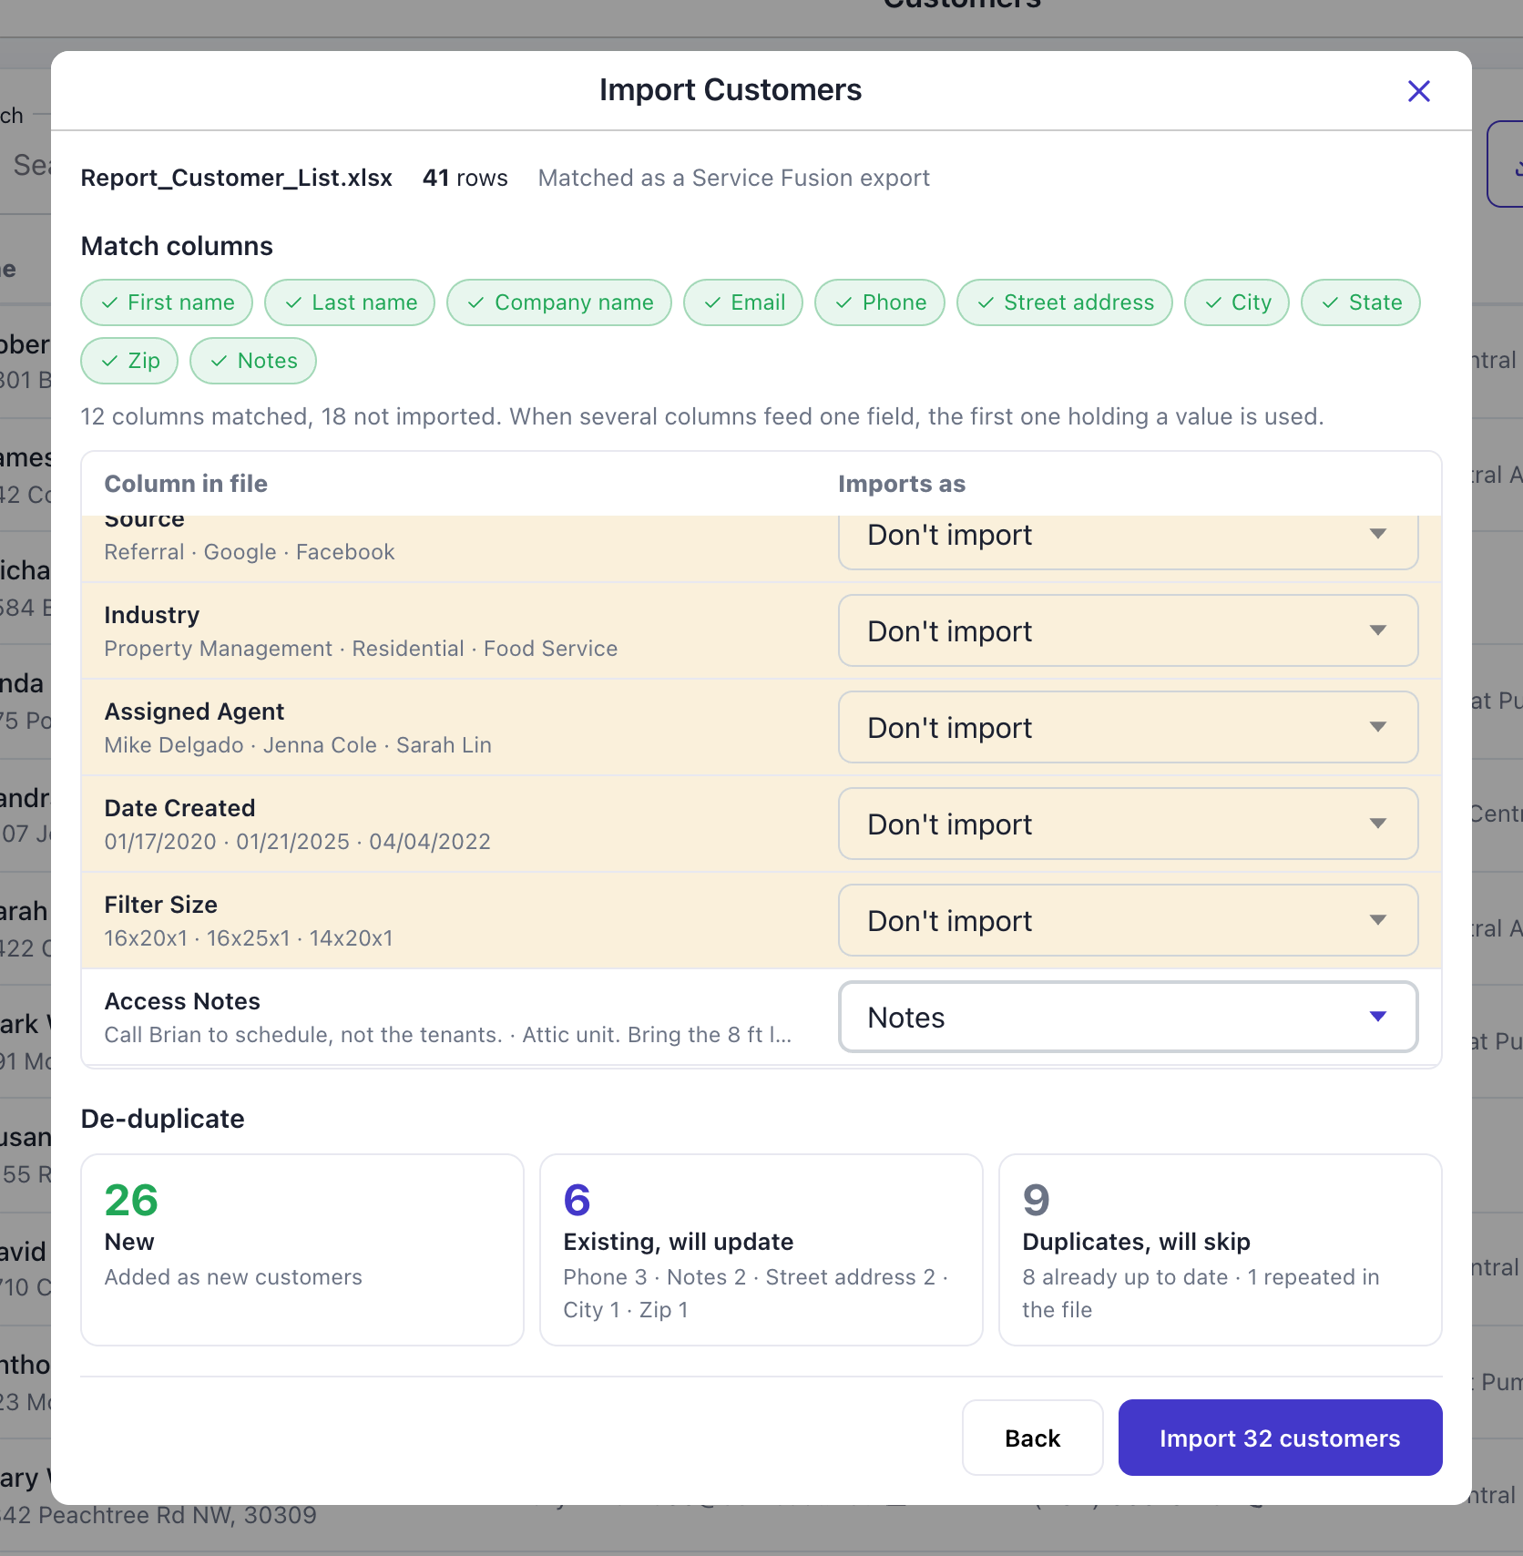Image resolution: width=1523 pixels, height=1556 pixels.
Task: Click the Street address matched chip
Action: point(1065,302)
